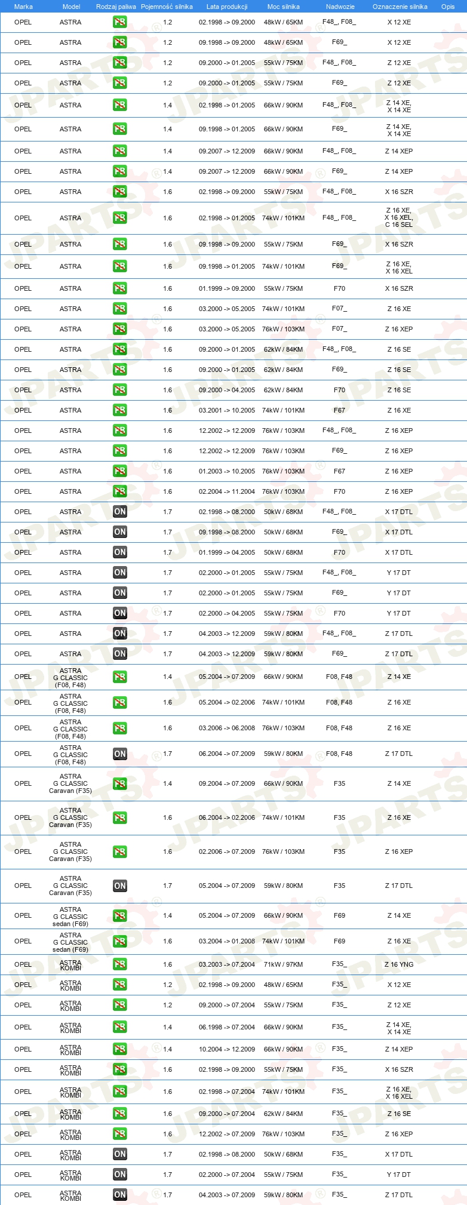This screenshot has height=1205, width=467.
Task: Click the Model column header
Action: (72, 7)
